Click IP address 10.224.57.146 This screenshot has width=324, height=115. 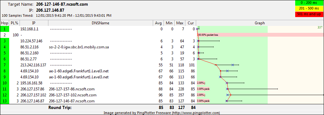[31, 41]
